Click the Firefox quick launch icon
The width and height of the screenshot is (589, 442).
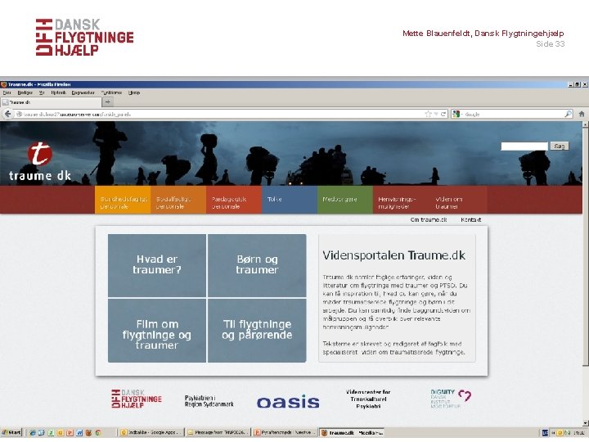click(x=88, y=433)
